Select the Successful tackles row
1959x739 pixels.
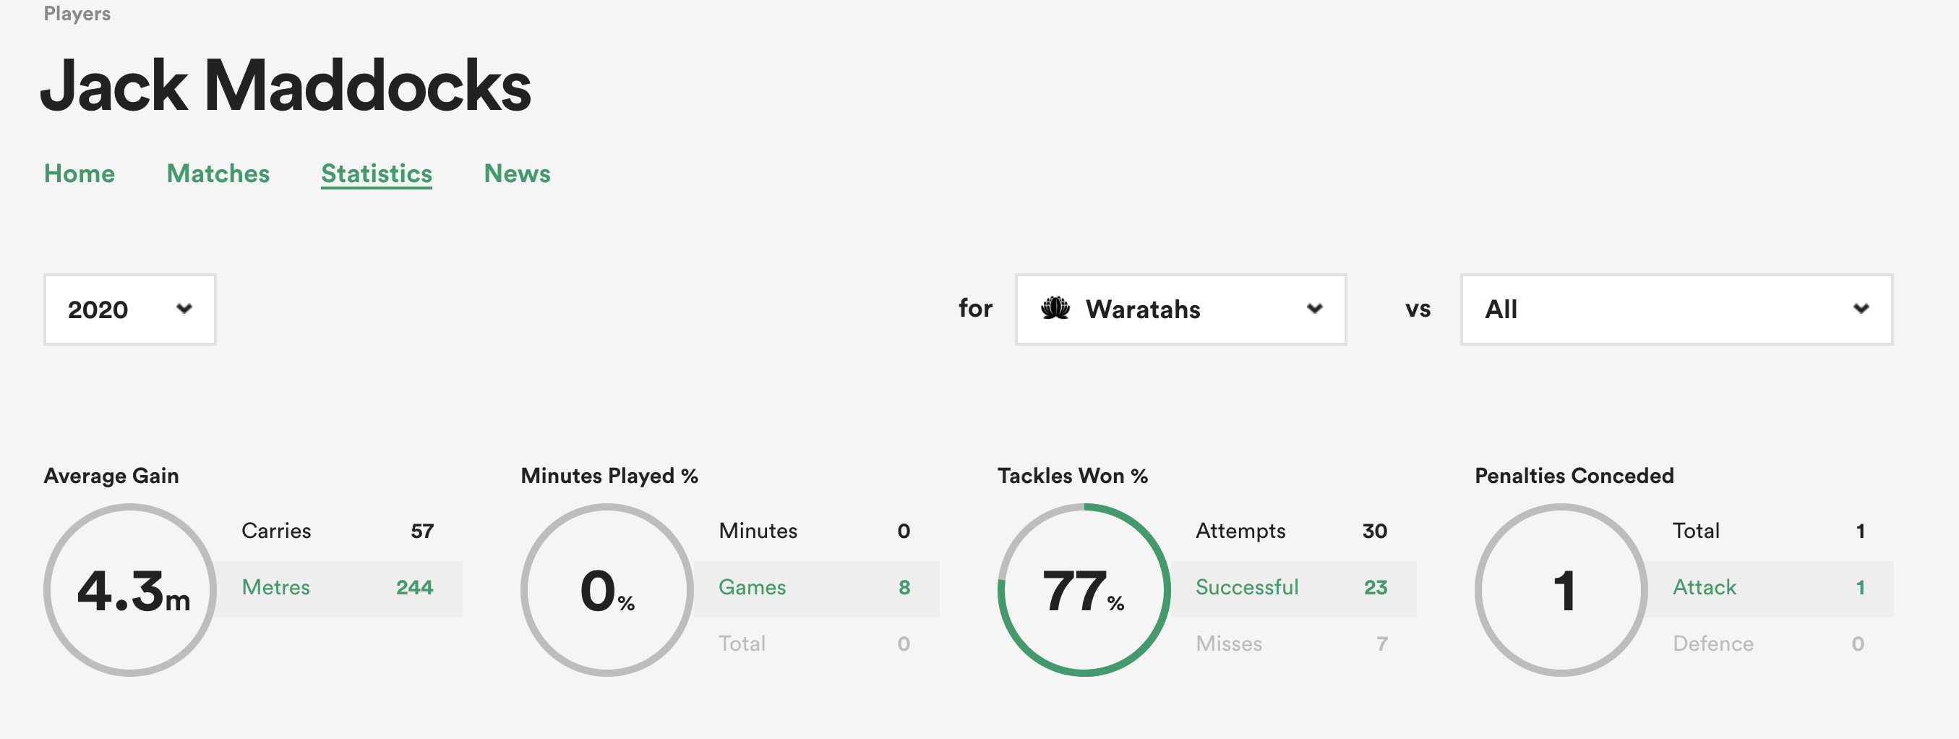(x=1290, y=589)
